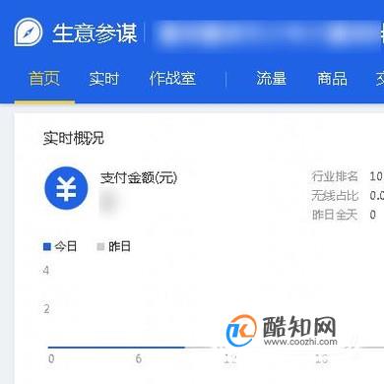Viewport: 384px width, 384px height.
Task: Click the chart y-axis label 2
Action: pyautogui.click(x=46, y=309)
